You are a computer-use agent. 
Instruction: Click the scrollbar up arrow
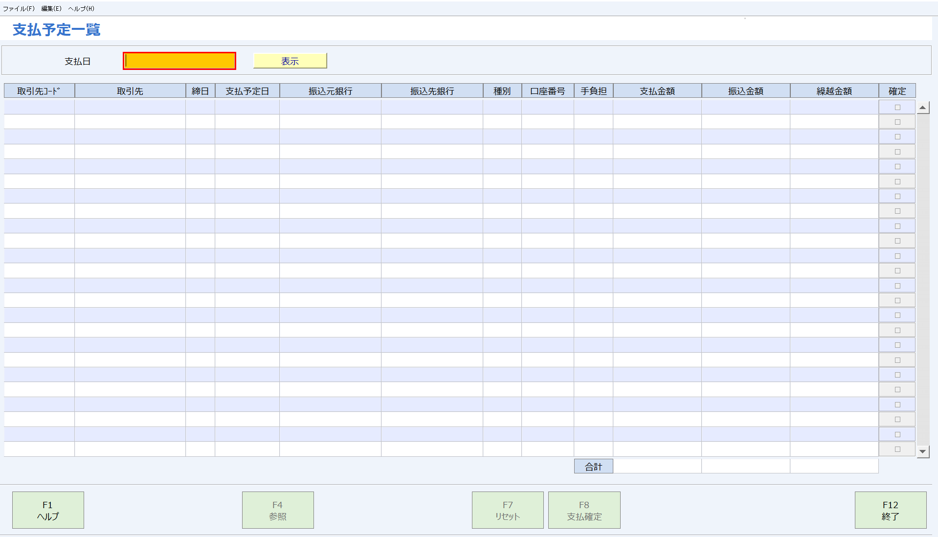tap(922, 107)
